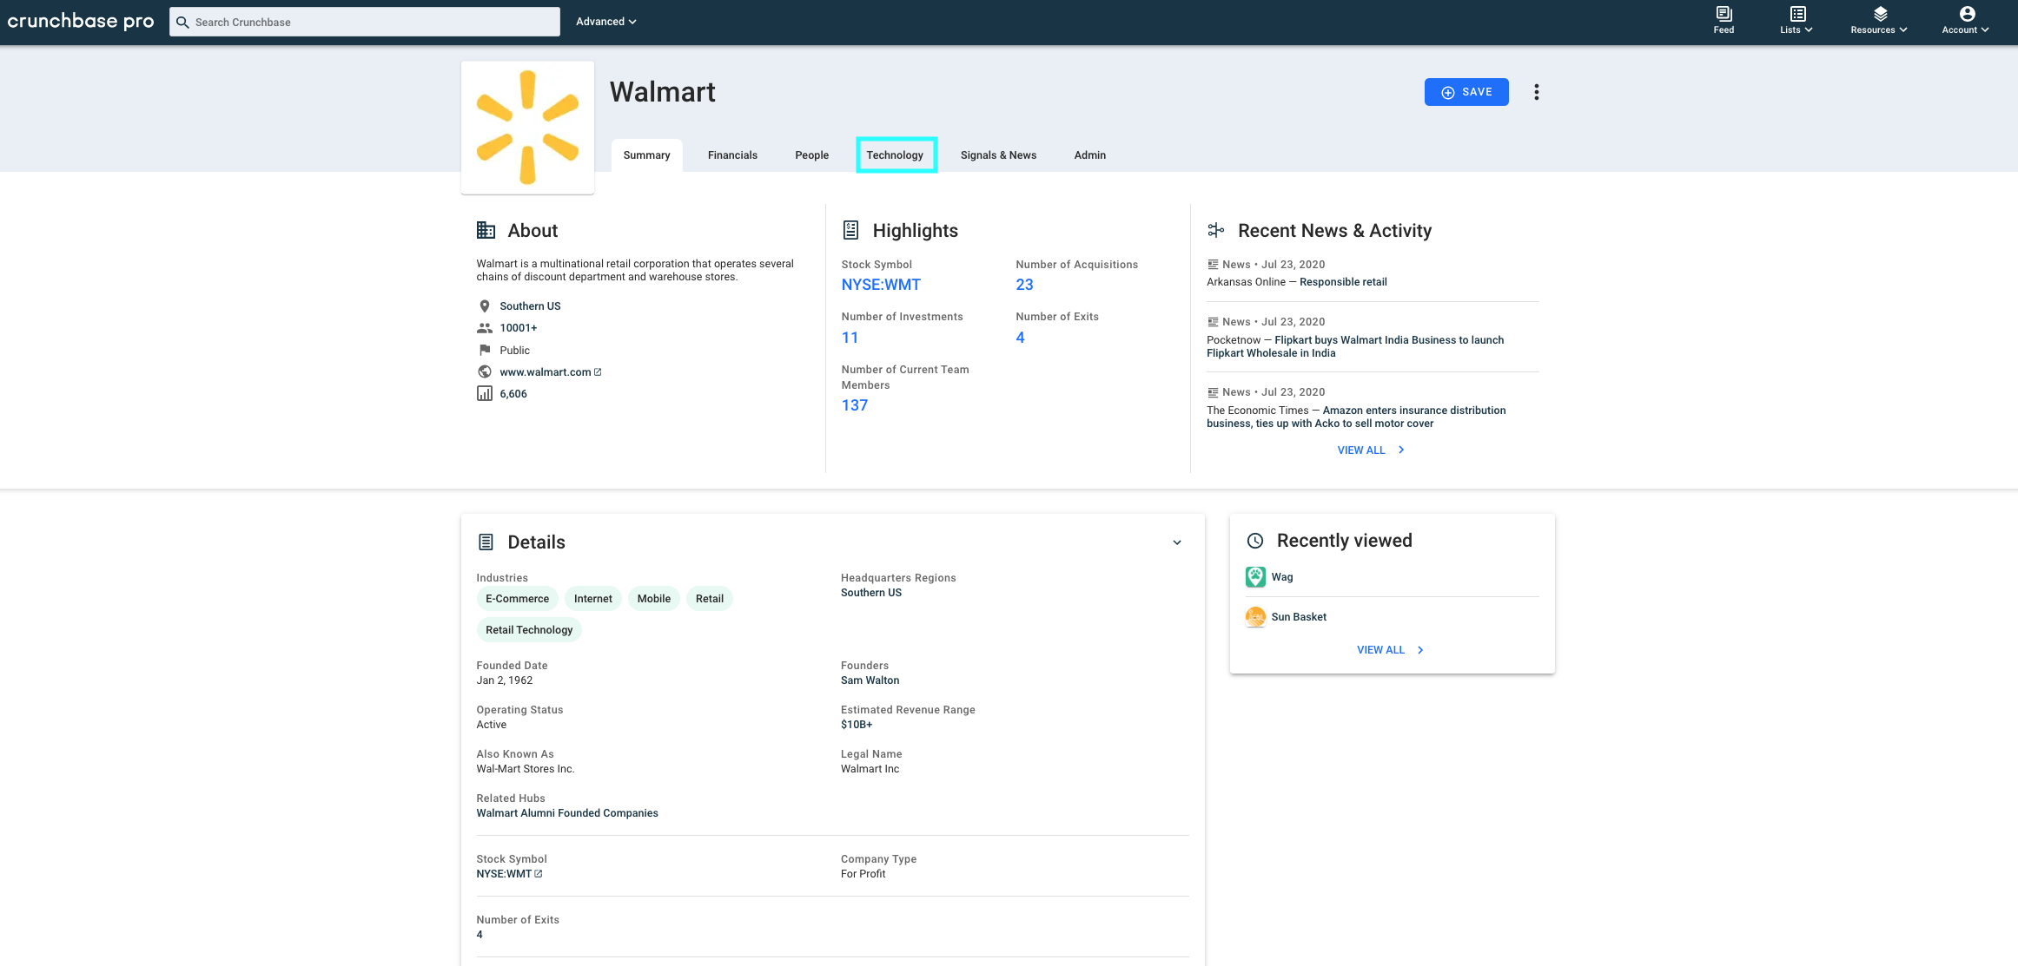Open Walmart Alumni Founded Companies hub

[566, 813]
